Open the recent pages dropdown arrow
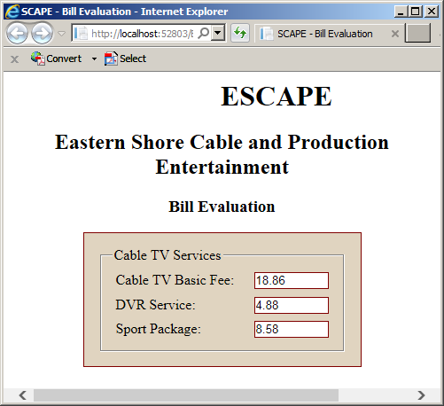The height and width of the screenshot is (406, 444). 61,34
